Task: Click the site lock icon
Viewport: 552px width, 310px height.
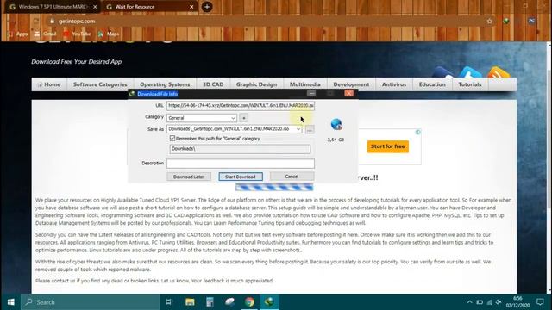Action: 52,21
